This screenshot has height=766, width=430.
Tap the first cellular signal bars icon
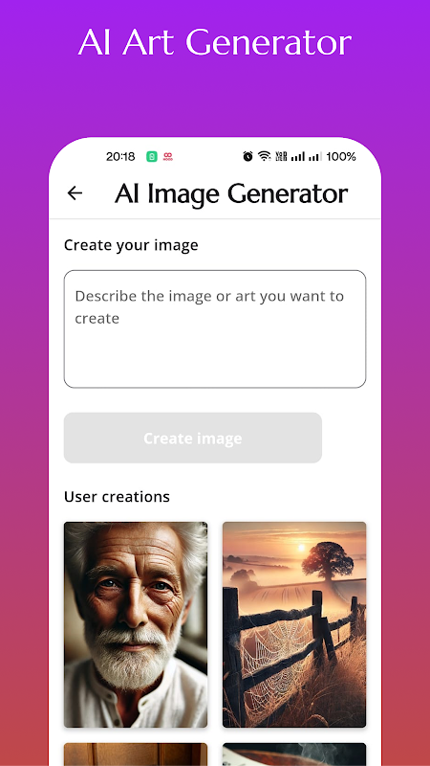(x=298, y=157)
